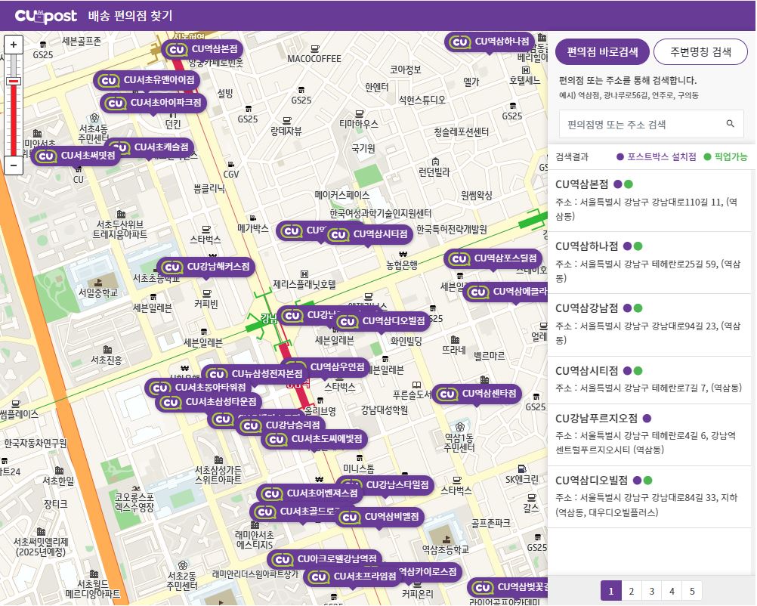
Task: Go to results page 5
Action: 692,592
